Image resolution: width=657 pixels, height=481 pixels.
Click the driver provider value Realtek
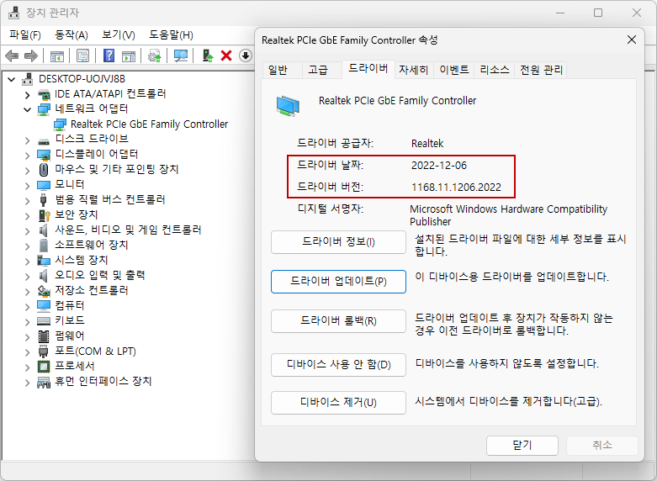[427, 144]
